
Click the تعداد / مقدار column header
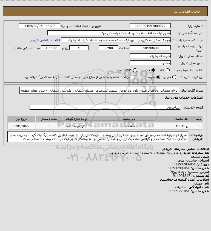49,119
